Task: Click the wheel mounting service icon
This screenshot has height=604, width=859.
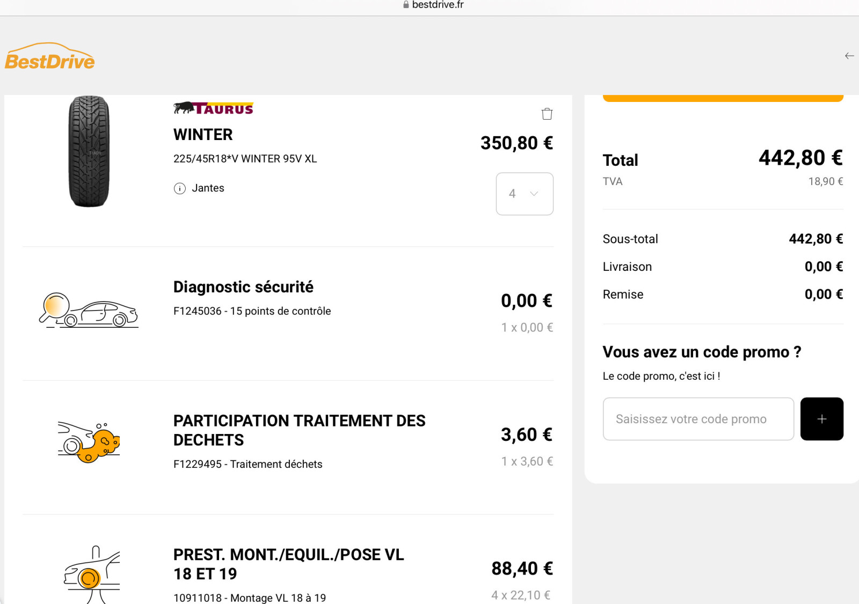Action: click(x=92, y=574)
